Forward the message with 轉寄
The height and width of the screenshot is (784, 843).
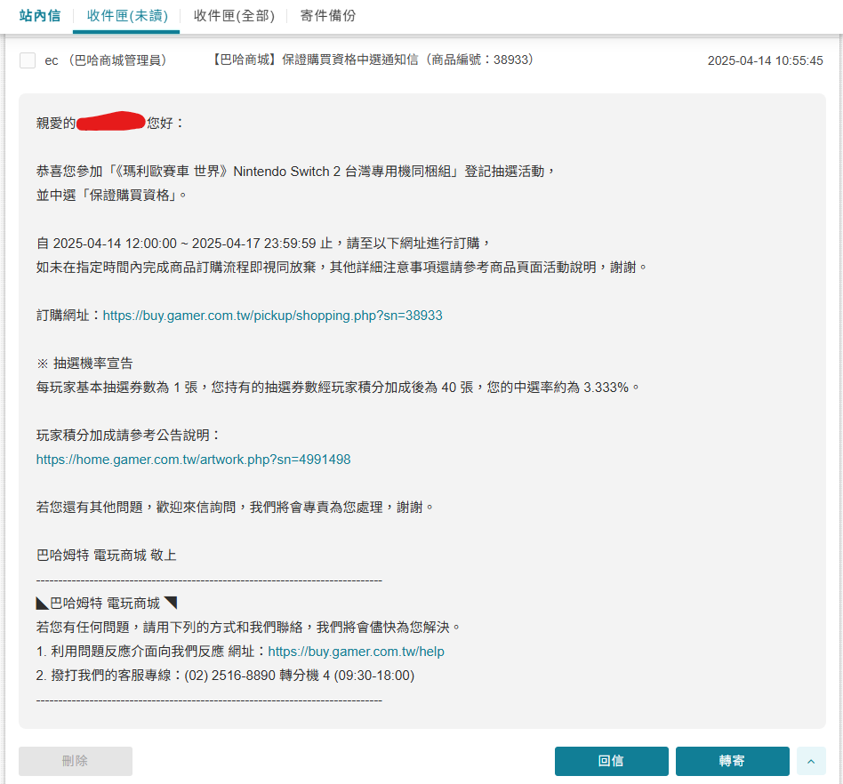click(x=732, y=761)
